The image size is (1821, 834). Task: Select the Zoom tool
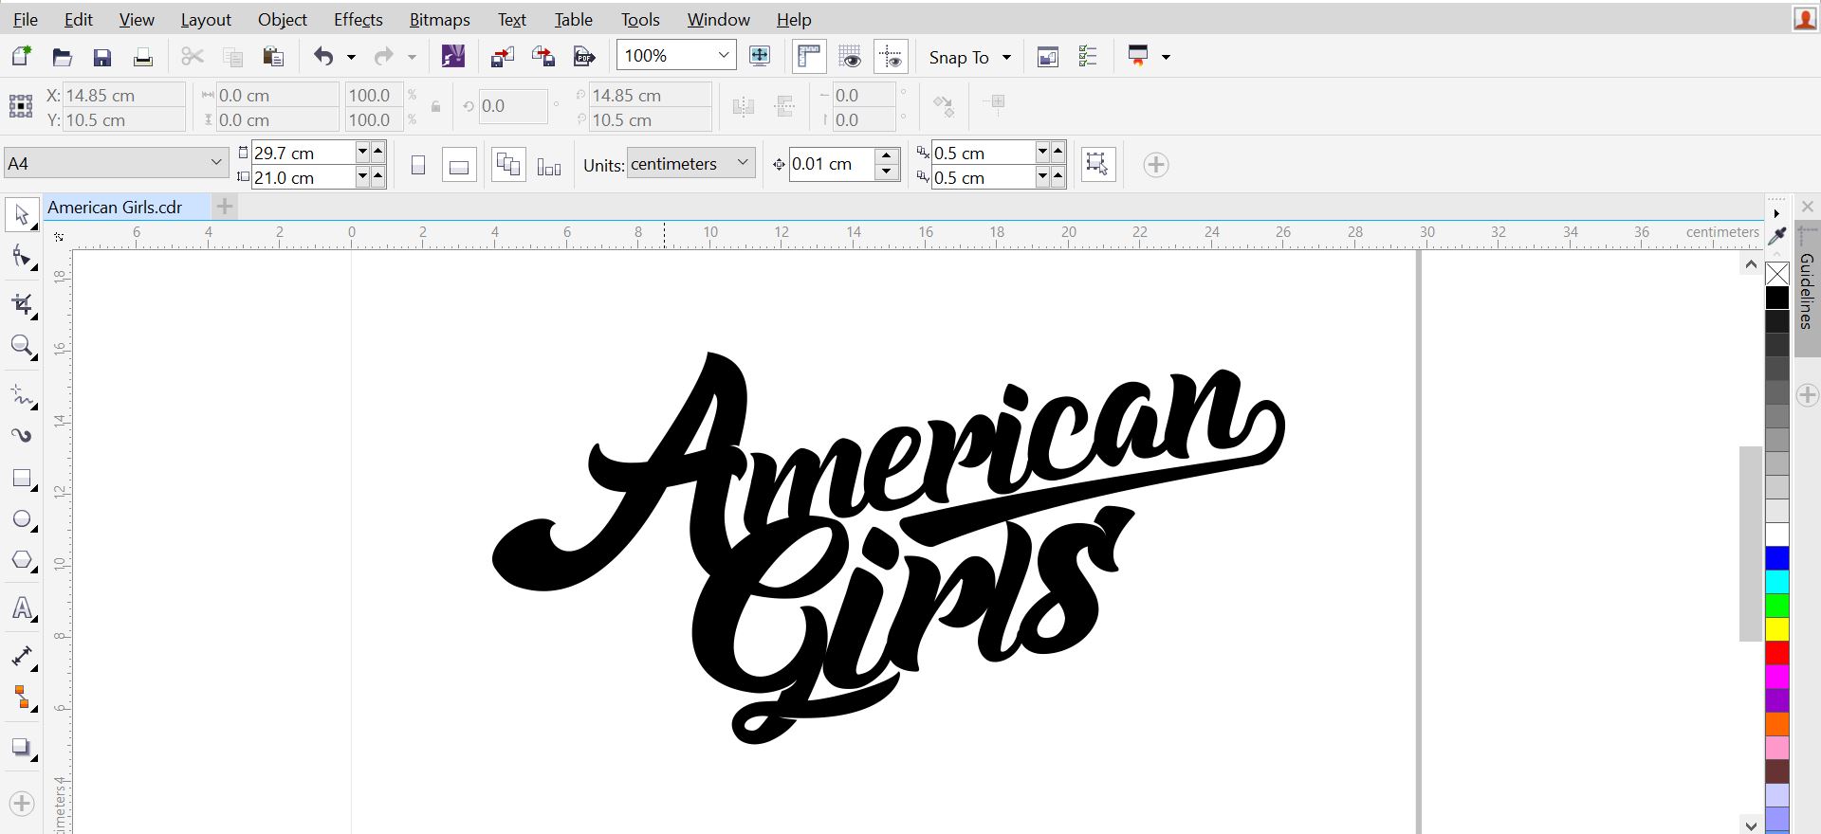[x=22, y=346]
